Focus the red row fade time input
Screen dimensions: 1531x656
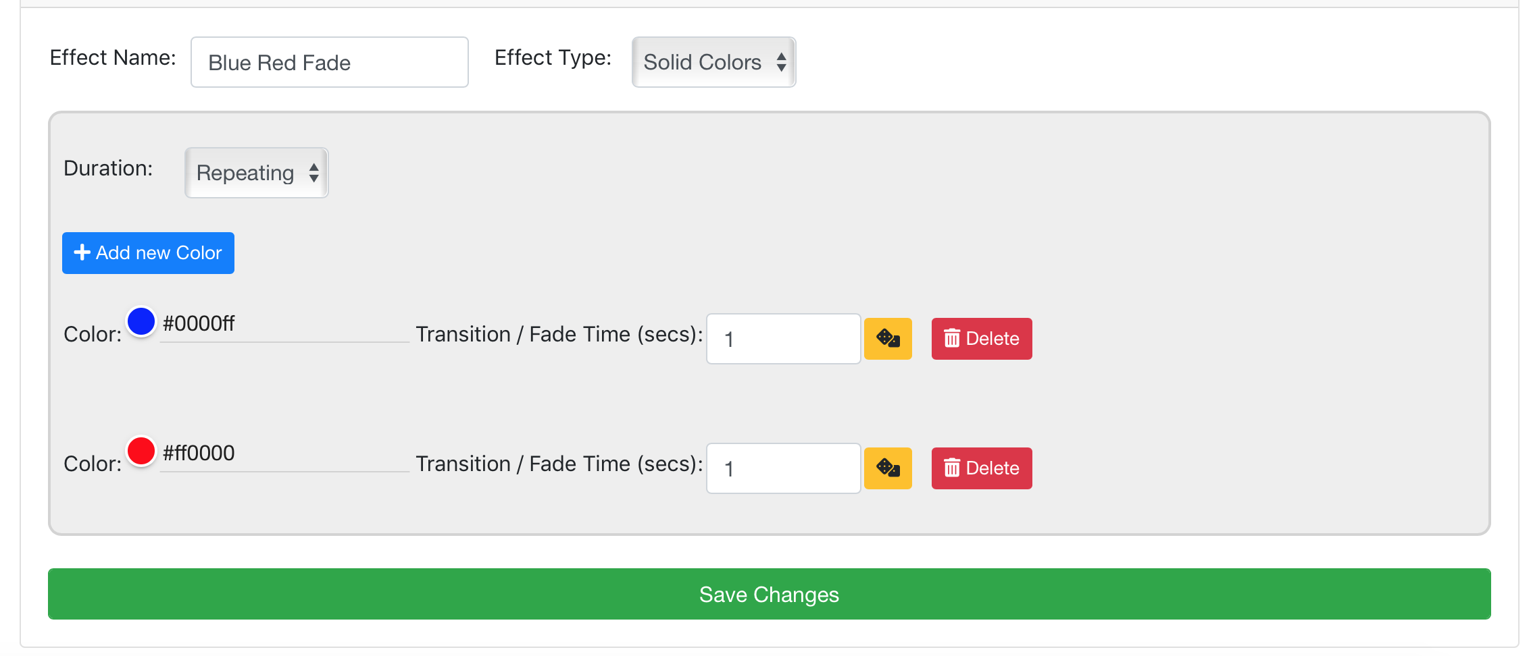click(783, 468)
